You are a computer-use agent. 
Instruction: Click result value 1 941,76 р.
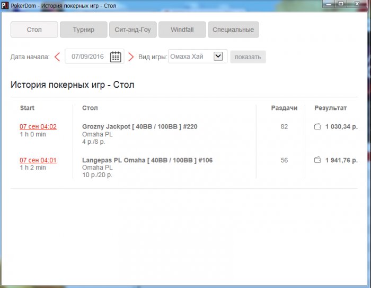point(341,160)
